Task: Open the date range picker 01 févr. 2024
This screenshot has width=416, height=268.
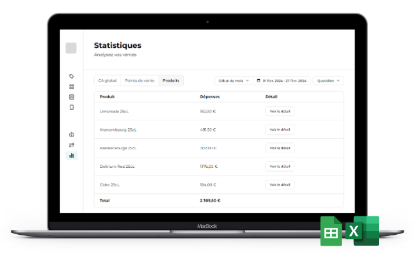Action: [x=282, y=81]
